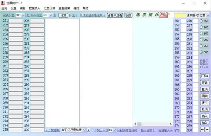The image size is (211, 136).
Task: Click the right arrow button
Action: pos(207,130)
